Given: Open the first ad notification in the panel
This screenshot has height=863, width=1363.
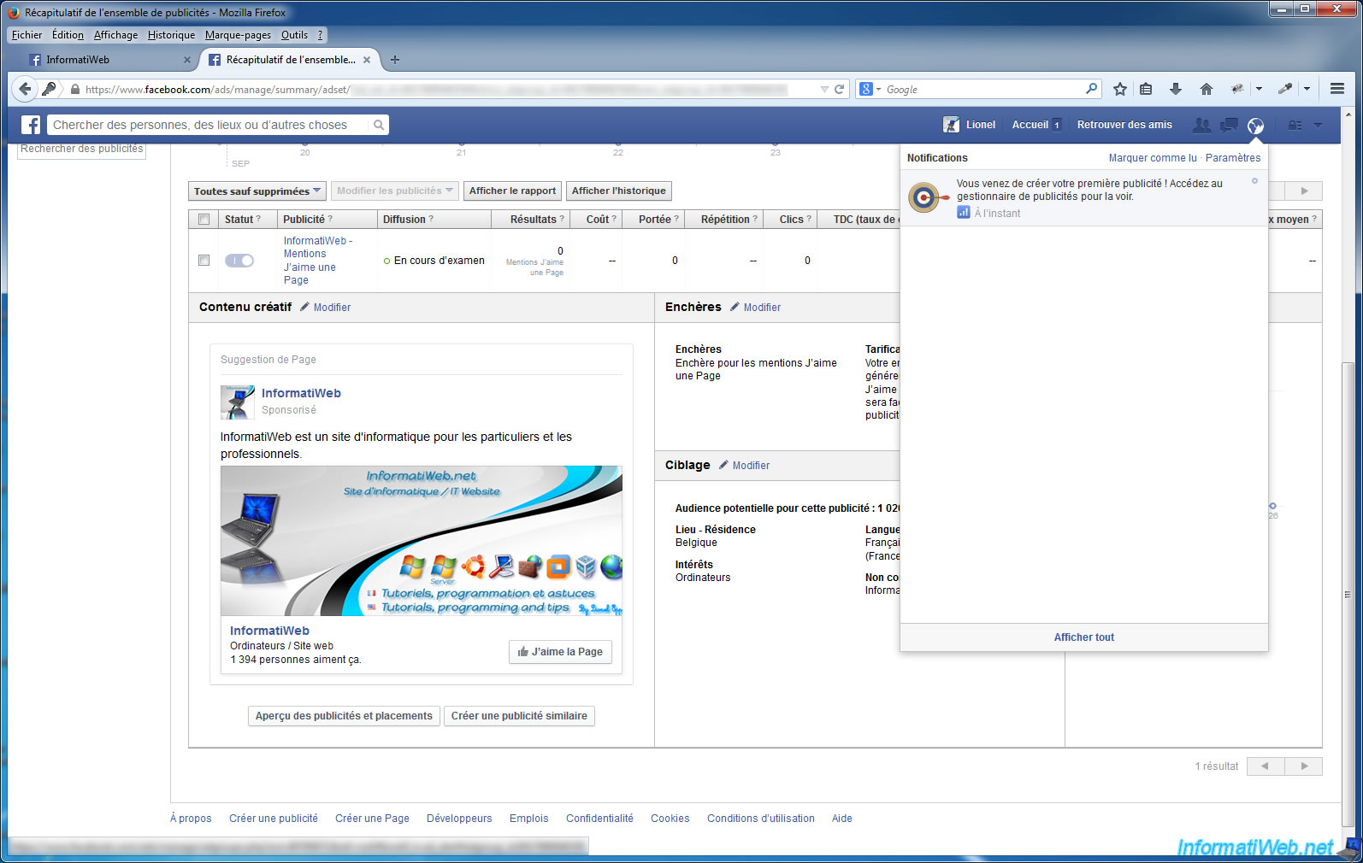Looking at the screenshot, I should point(1083,197).
